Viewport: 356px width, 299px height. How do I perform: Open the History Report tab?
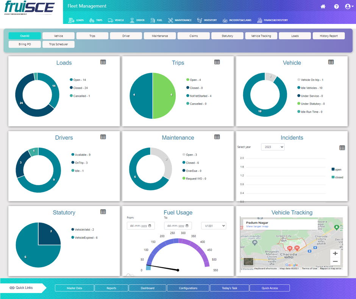click(x=328, y=36)
